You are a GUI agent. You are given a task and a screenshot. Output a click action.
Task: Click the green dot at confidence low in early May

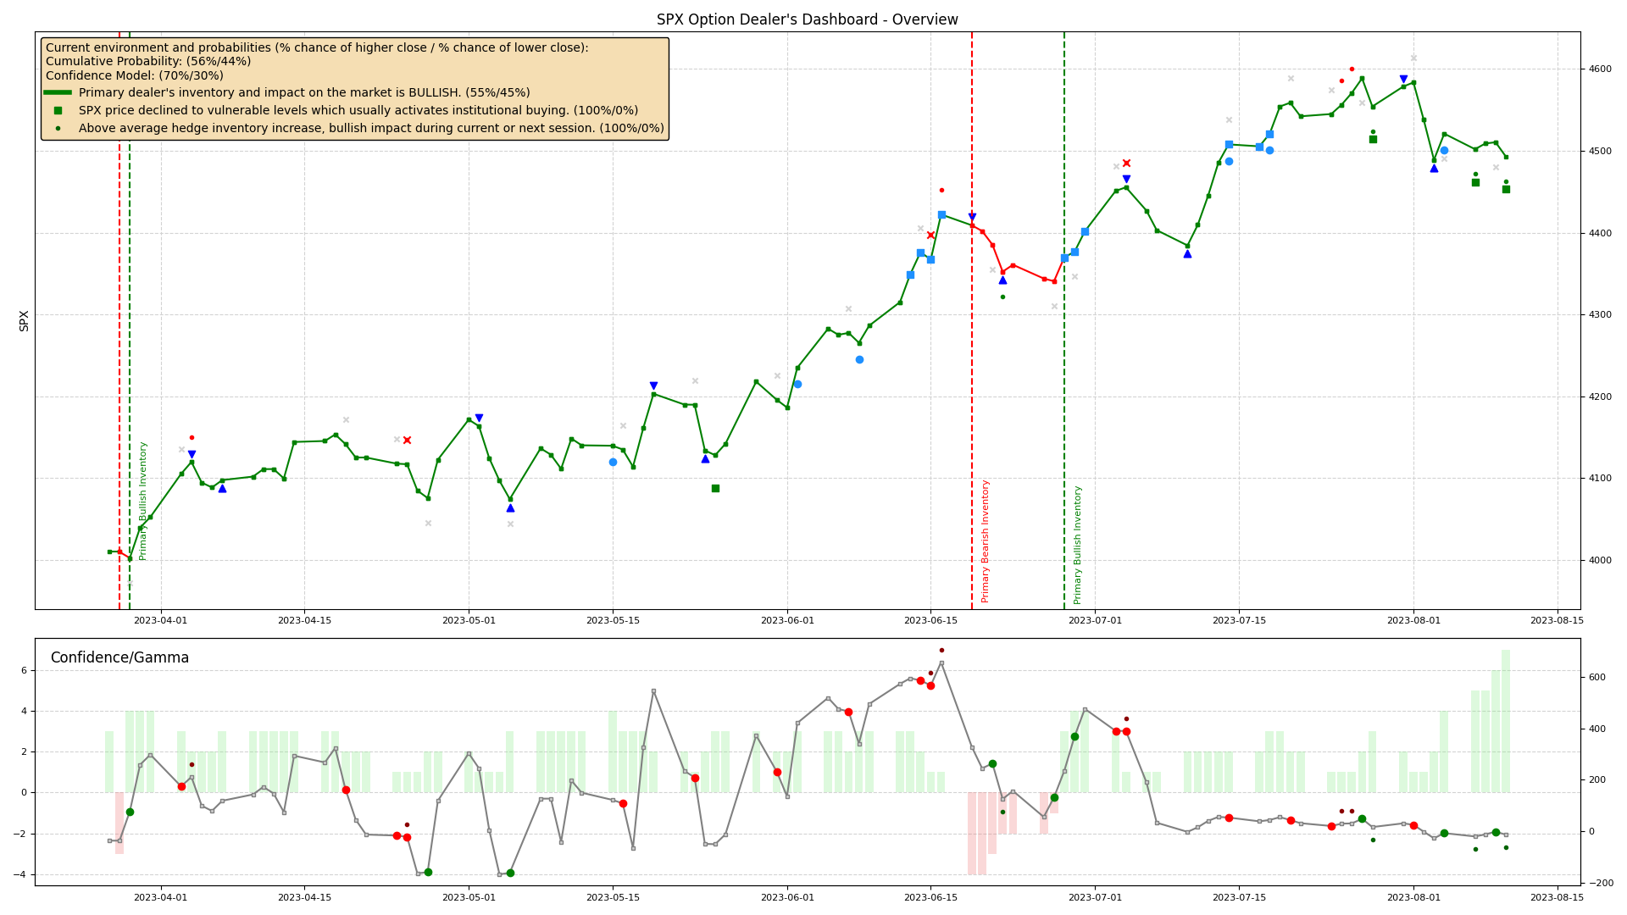coord(510,873)
